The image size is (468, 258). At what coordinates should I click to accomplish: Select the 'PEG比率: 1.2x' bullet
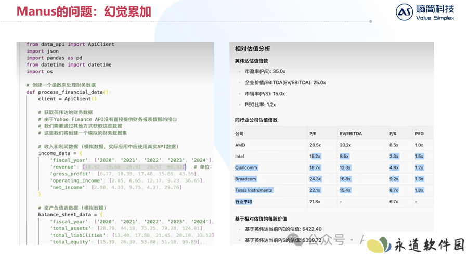pyautogui.click(x=261, y=105)
